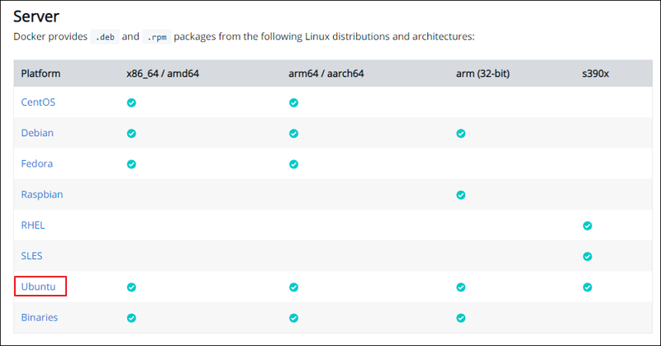
Task: Click RHEL s390x checkmark icon
Action: [x=587, y=226]
